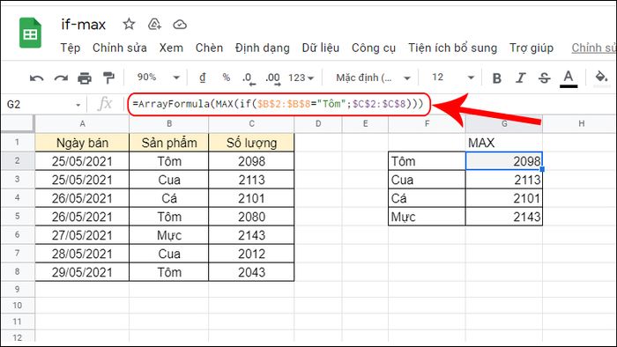Toggle bold formatting
This screenshot has height=347, width=617.
tap(497, 78)
